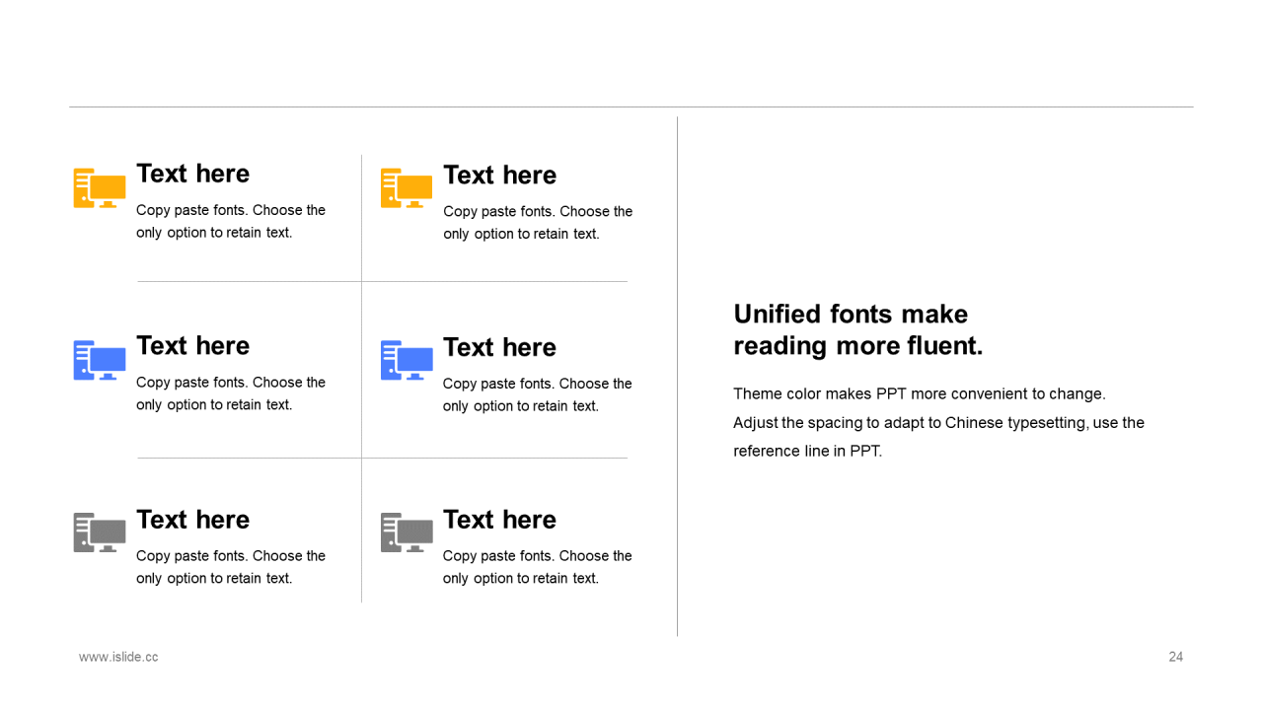Click the slide number 24
Image resolution: width=1263 pixels, height=710 pixels.
click(x=1176, y=657)
